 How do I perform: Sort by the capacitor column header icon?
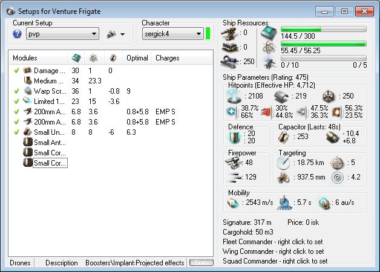(113, 58)
